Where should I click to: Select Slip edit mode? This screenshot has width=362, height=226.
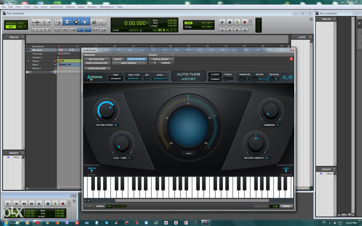pos(10,27)
